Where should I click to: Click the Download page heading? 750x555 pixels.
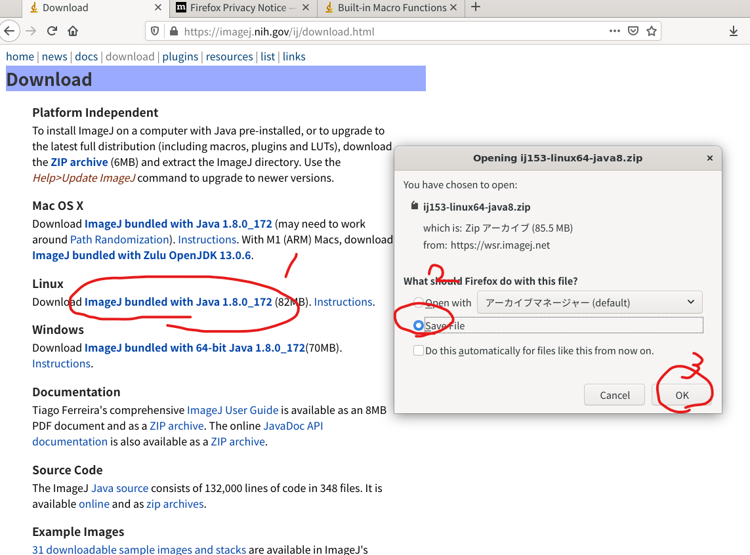[x=49, y=79]
